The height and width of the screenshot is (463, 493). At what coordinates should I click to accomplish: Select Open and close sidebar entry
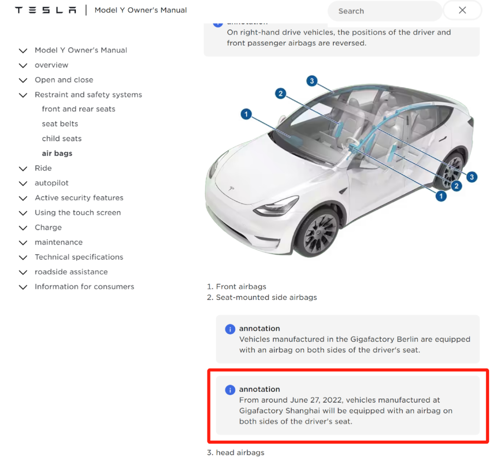[64, 79]
